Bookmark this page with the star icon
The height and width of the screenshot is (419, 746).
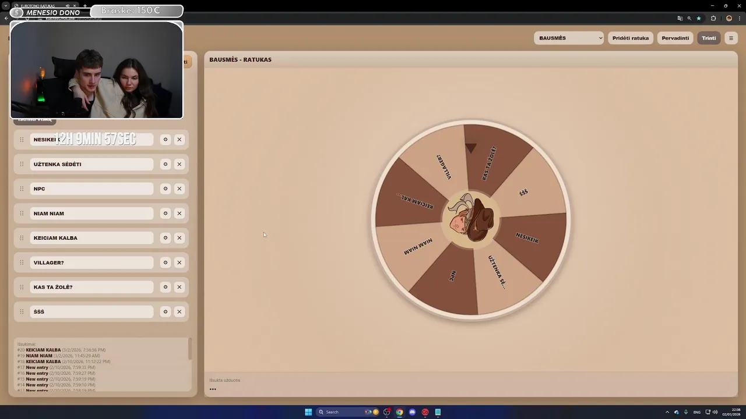699,18
